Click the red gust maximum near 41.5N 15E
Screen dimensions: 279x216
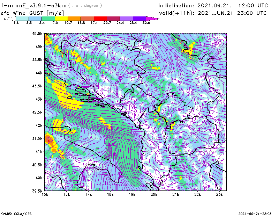pos(48,141)
